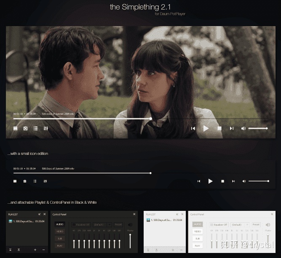Open control panel via large player equalizer icon
This screenshot has width=281, height=258.
click(x=46, y=128)
